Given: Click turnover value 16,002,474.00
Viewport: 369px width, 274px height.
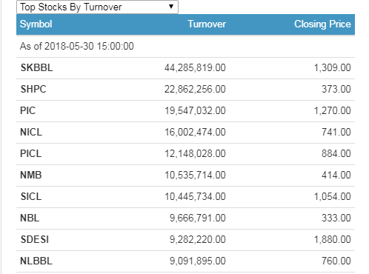Looking at the screenshot, I should (195, 132).
